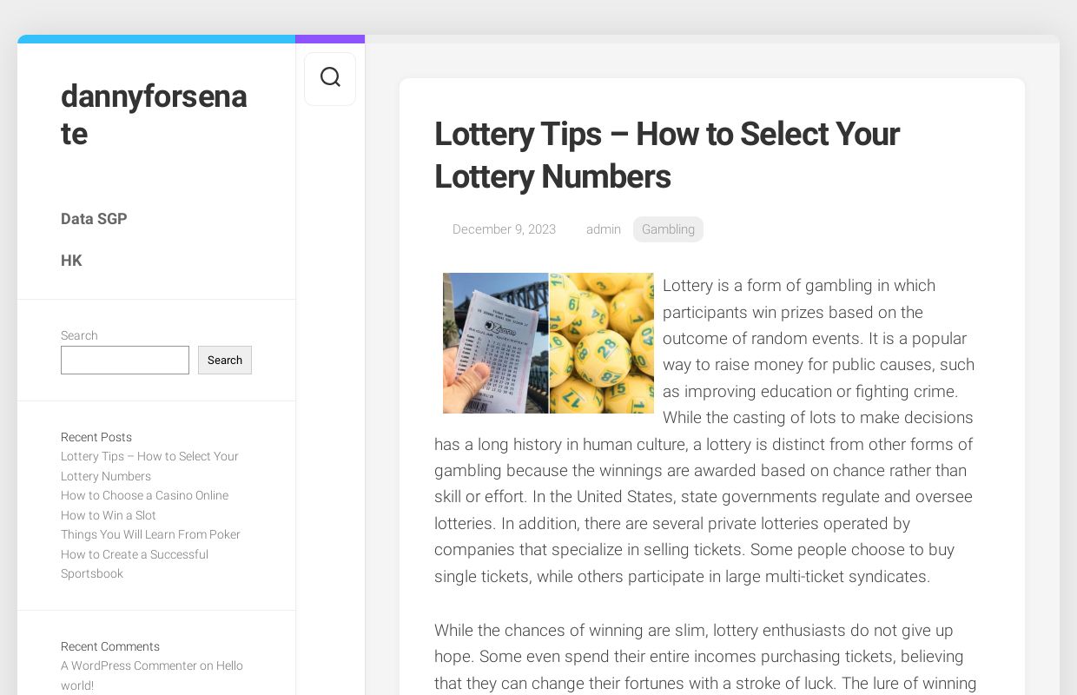Image resolution: width=1077 pixels, height=695 pixels.
Task: Click A WordPress Commenter author link
Action: pos(129,665)
